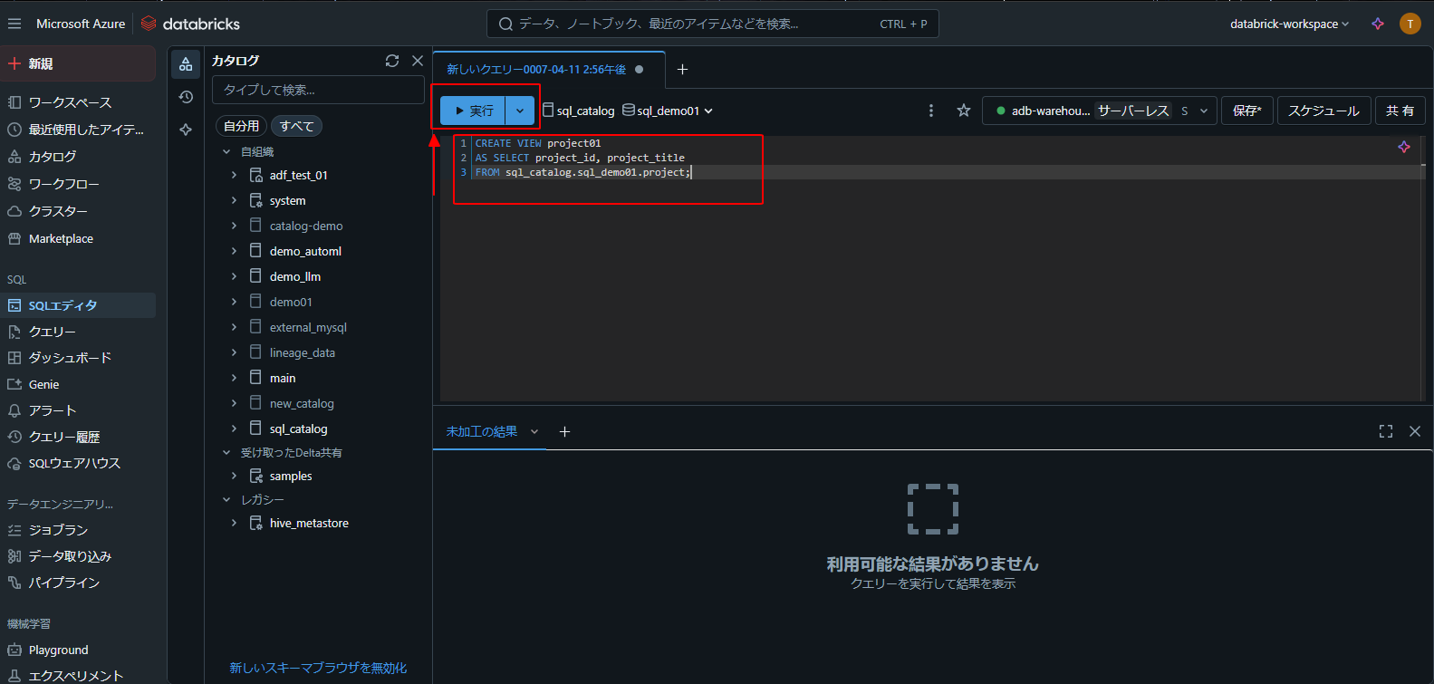Open the databrick-workspace switcher dropdown

(1290, 24)
